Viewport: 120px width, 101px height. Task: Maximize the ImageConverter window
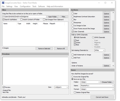[105, 3]
